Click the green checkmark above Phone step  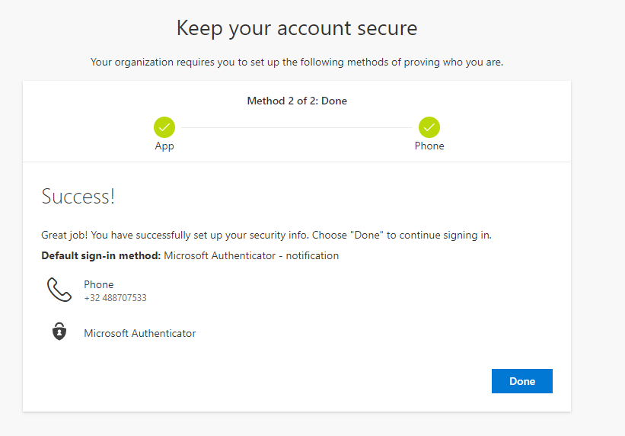tap(429, 127)
